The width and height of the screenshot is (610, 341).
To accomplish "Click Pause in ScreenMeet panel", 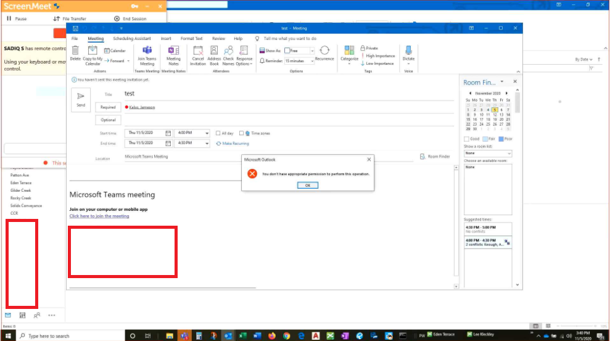I will pos(17,18).
